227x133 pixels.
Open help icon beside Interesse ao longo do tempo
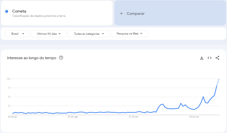[61, 58]
